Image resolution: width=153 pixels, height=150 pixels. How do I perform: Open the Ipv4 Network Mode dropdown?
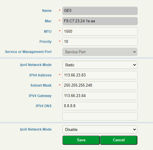[100, 65]
